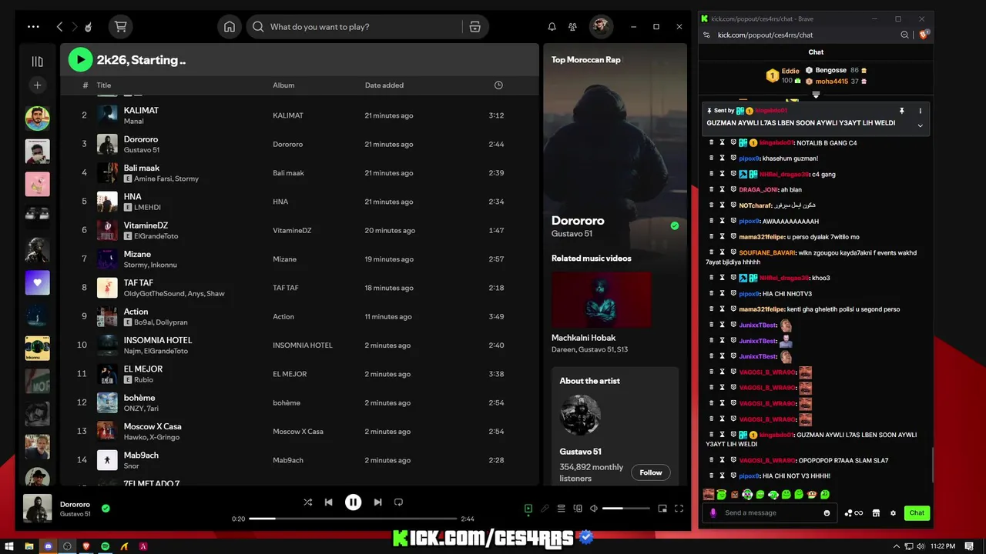Screen dimensions: 986x554
Task: Collapse Your Library sidebar icon
Action: click(x=37, y=62)
